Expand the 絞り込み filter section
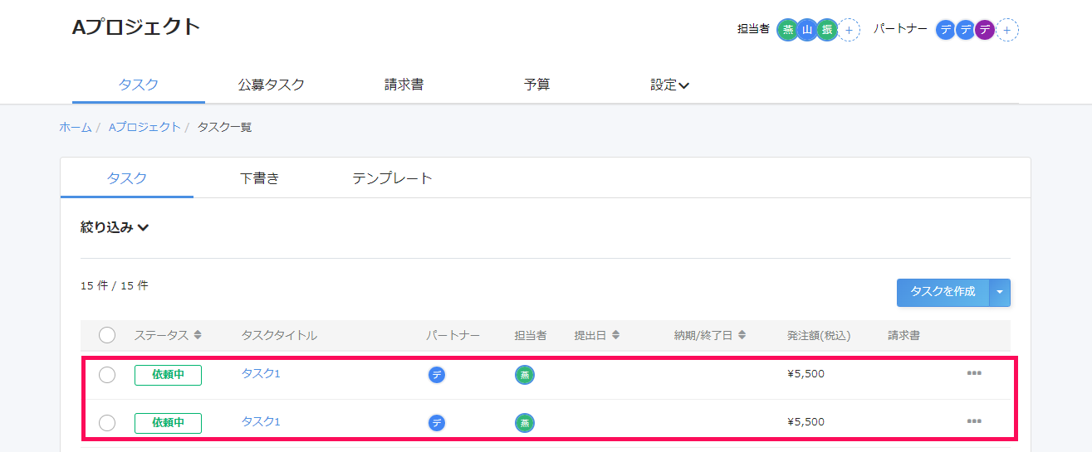 (x=115, y=227)
